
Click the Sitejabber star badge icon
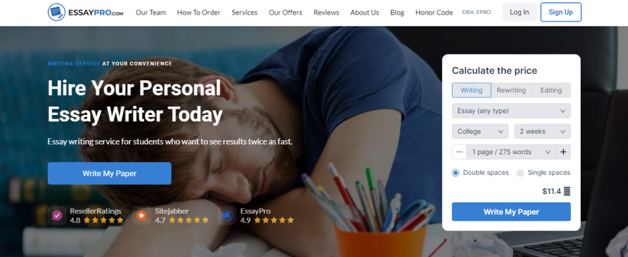pyautogui.click(x=142, y=215)
